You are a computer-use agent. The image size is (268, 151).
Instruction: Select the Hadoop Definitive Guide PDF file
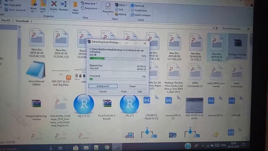tap(173, 78)
